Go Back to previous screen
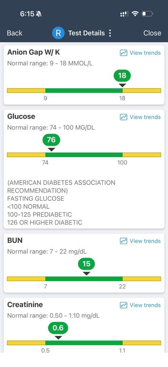The height and width of the screenshot is (367, 168). pos(15,33)
